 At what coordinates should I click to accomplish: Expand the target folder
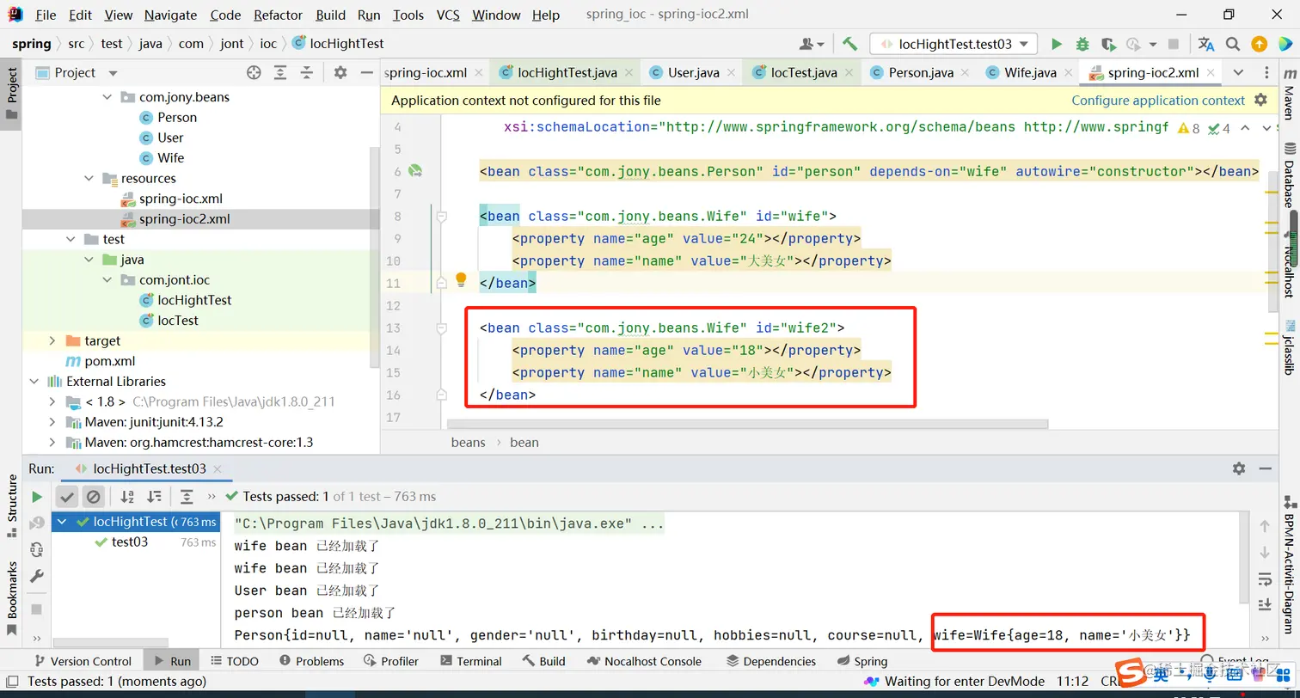(x=53, y=341)
